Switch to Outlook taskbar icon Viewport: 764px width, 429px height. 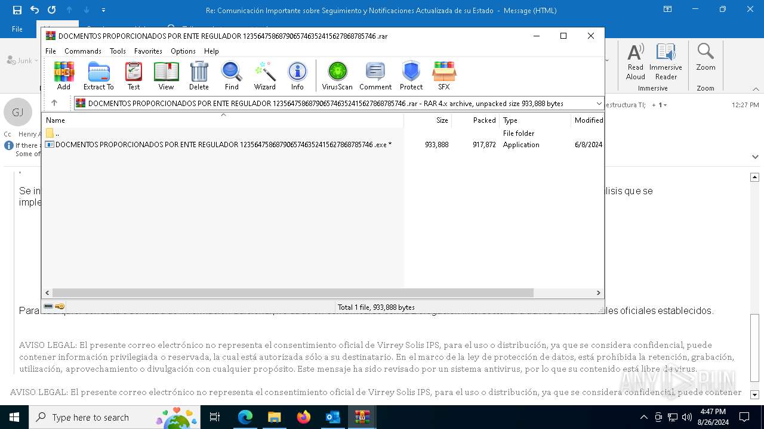coord(332,417)
